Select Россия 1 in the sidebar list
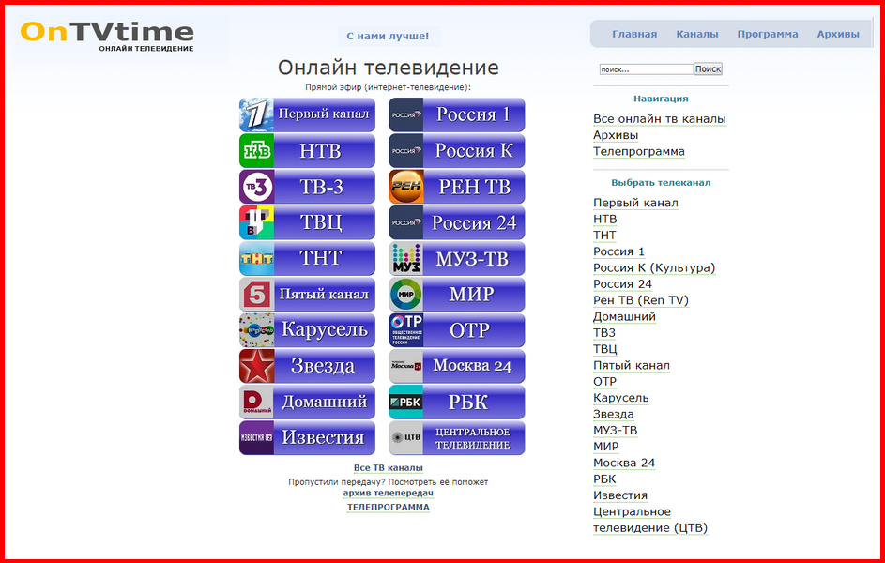The width and height of the screenshot is (885, 563). 618,251
